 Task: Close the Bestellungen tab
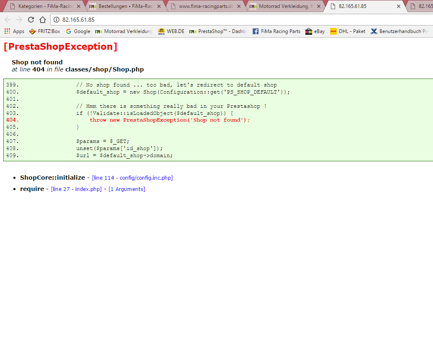(x=159, y=6)
